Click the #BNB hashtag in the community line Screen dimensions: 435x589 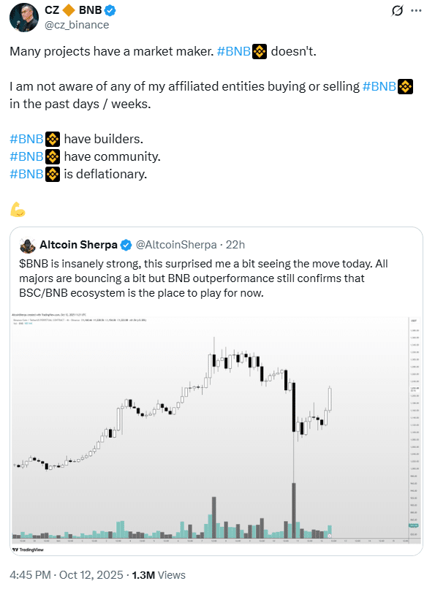pyautogui.click(x=26, y=156)
